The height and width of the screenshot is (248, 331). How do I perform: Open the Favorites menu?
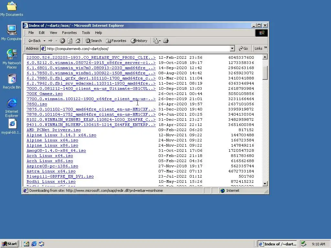coord(69,33)
